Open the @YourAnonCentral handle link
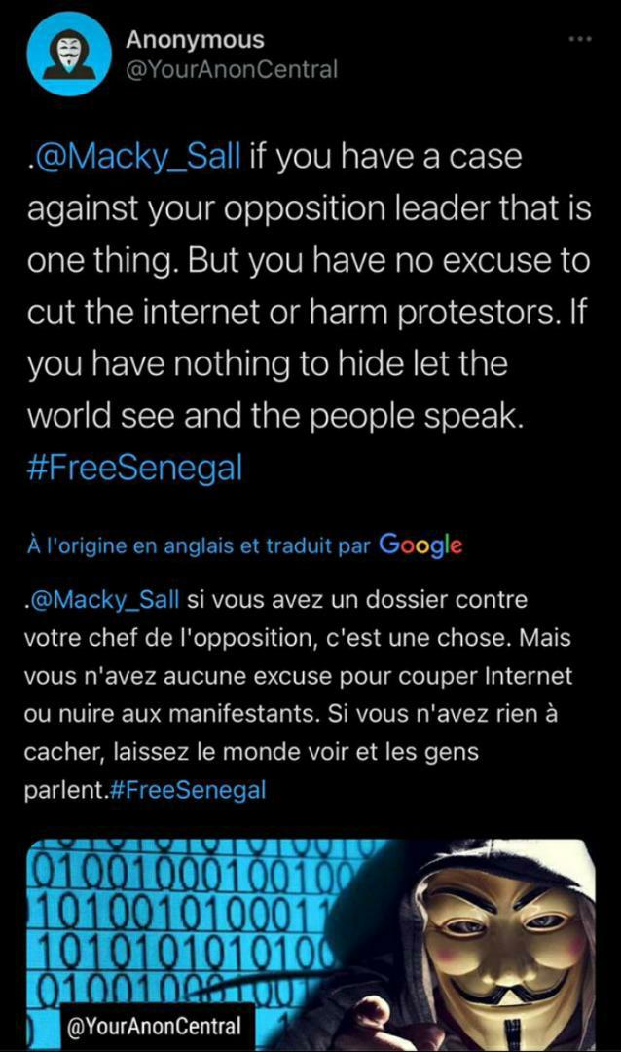 (231, 69)
